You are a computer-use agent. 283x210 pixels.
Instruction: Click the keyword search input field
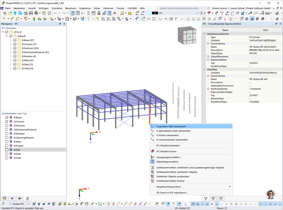point(182,8)
